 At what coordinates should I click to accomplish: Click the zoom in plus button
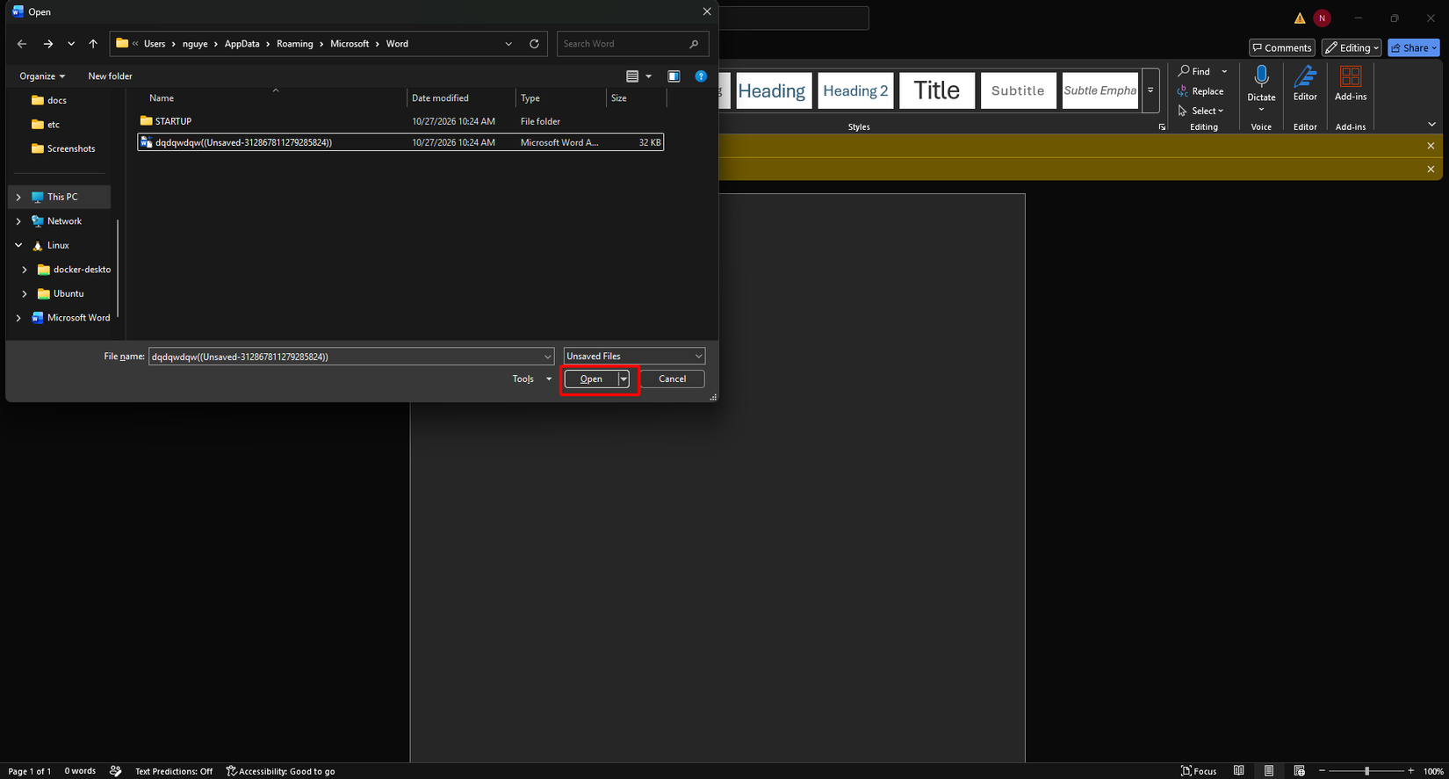tap(1410, 771)
